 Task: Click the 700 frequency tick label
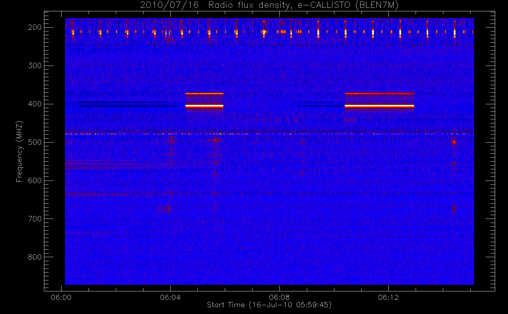35,219
